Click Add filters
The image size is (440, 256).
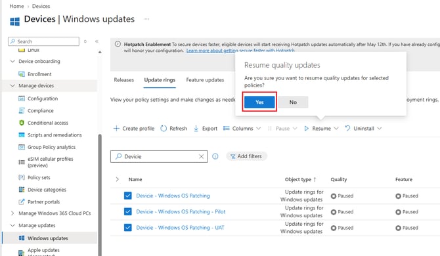(246, 156)
